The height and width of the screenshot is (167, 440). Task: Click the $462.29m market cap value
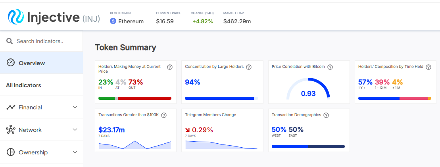pos(237,21)
